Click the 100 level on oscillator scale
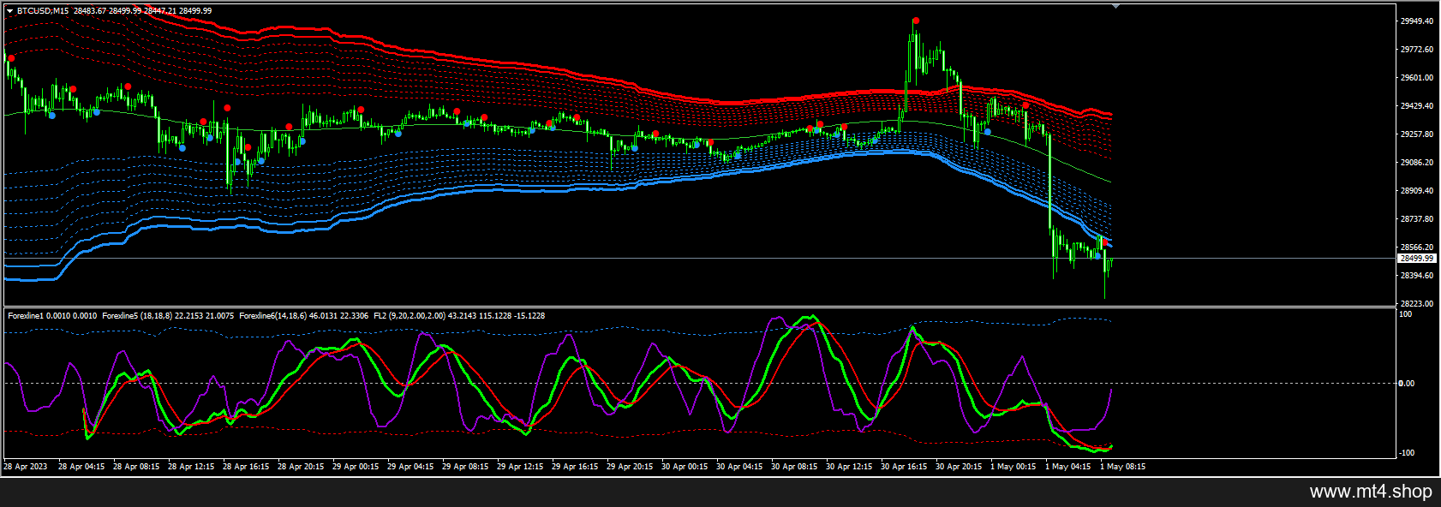 pos(1406,314)
